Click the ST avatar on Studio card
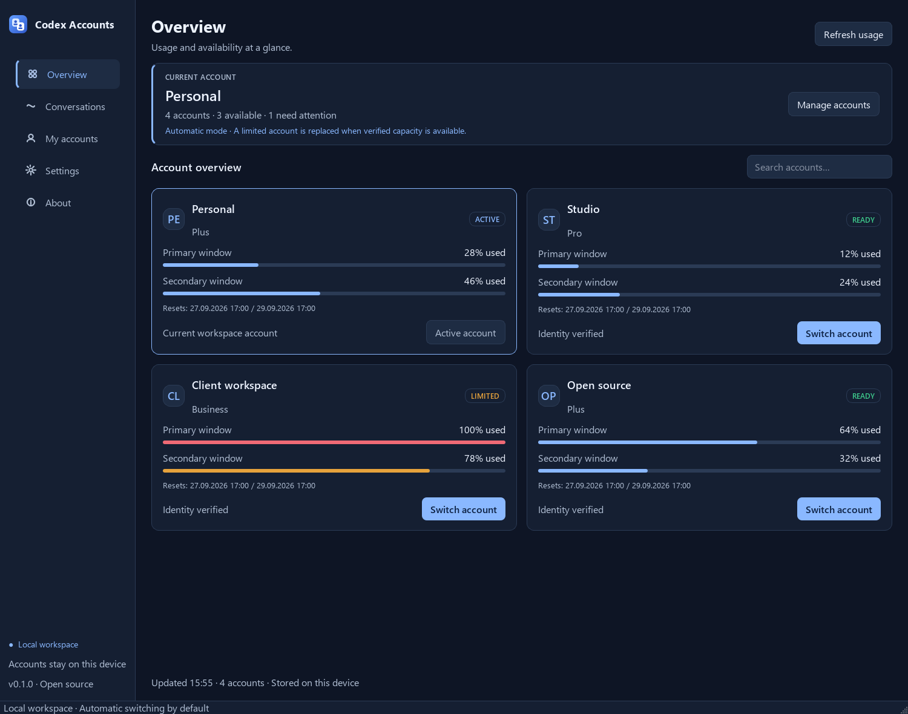908x714 pixels. pyautogui.click(x=549, y=220)
